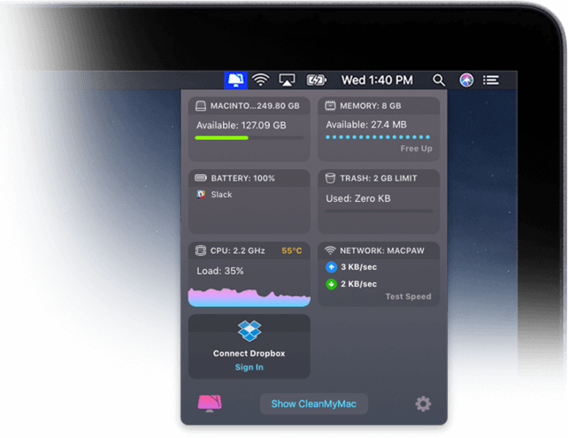Click the green download arrow icon
568x438 pixels.
[331, 284]
